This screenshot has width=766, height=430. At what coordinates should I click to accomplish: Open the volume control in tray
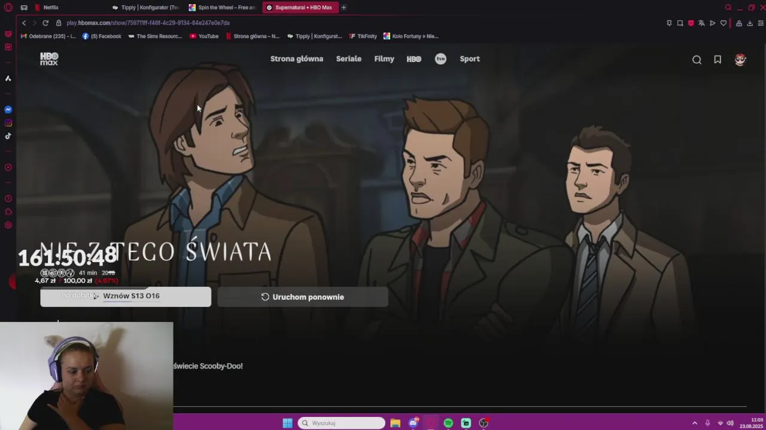(x=730, y=423)
